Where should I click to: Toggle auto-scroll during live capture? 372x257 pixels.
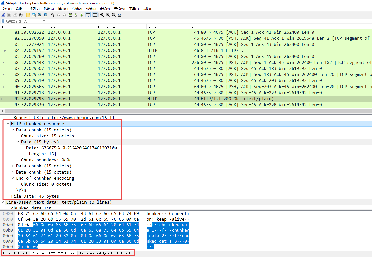pyautogui.click(x=88, y=15)
